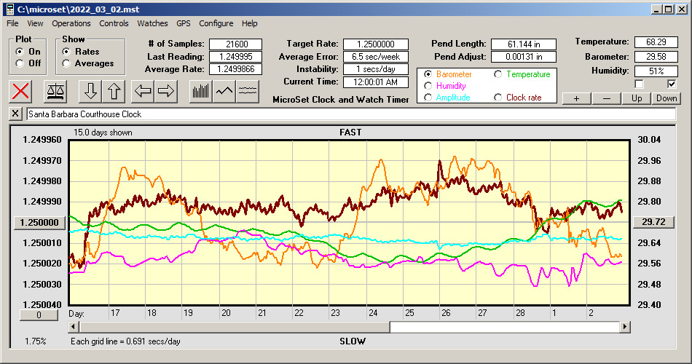Click the Santa Barbara Courthouse Clock field
The image size is (692, 364).
pyautogui.click(x=350, y=114)
